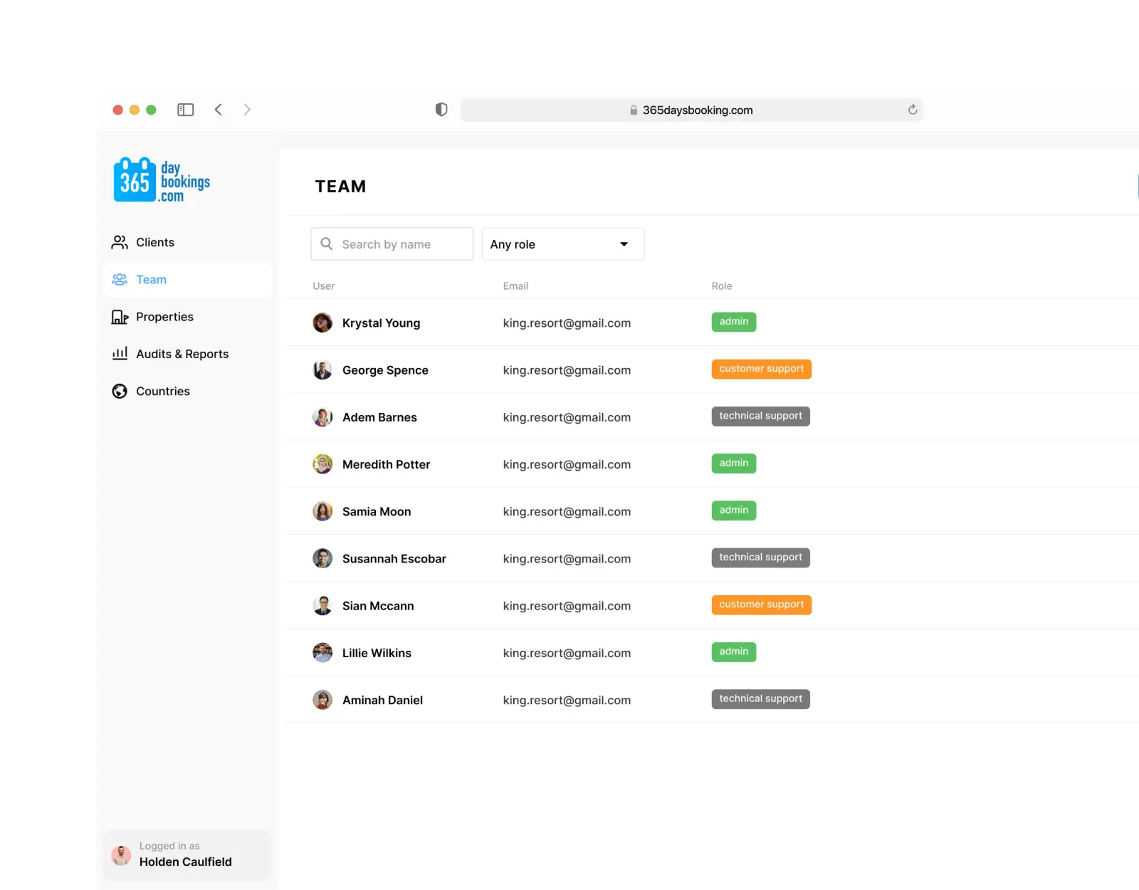1139x890 pixels.
Task: Click Krystal Young's email address
Action: click(567, 323)
